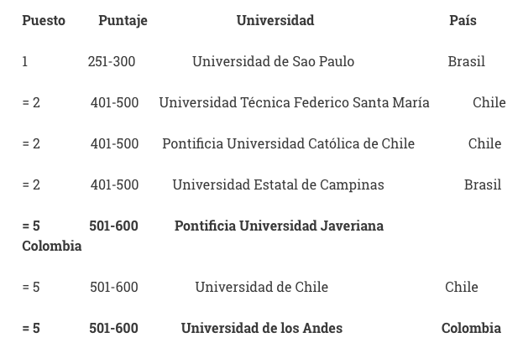Click bold Universidad de los Andes
Screen dimensions: 523x348
click(262, 328)
